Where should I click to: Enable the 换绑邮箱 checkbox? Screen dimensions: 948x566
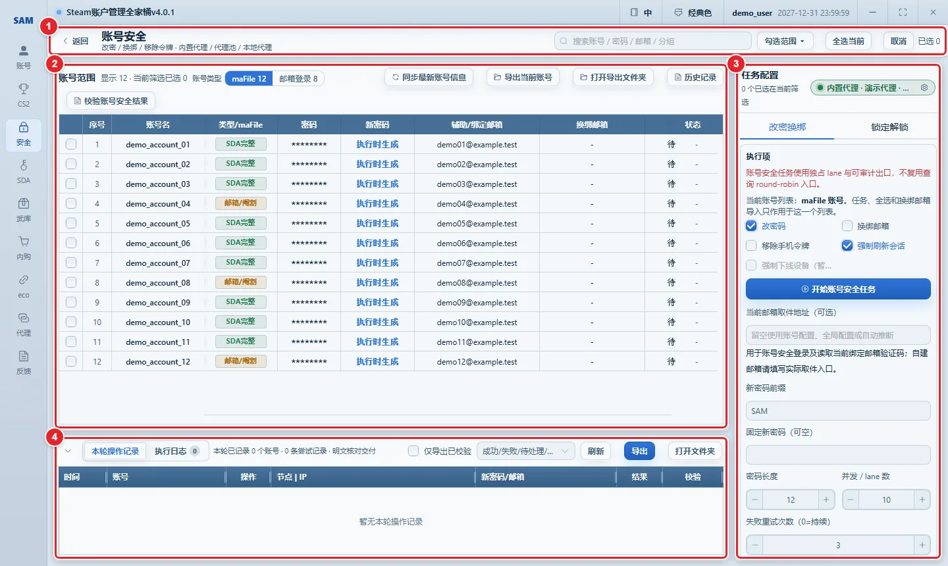point(847,226)
